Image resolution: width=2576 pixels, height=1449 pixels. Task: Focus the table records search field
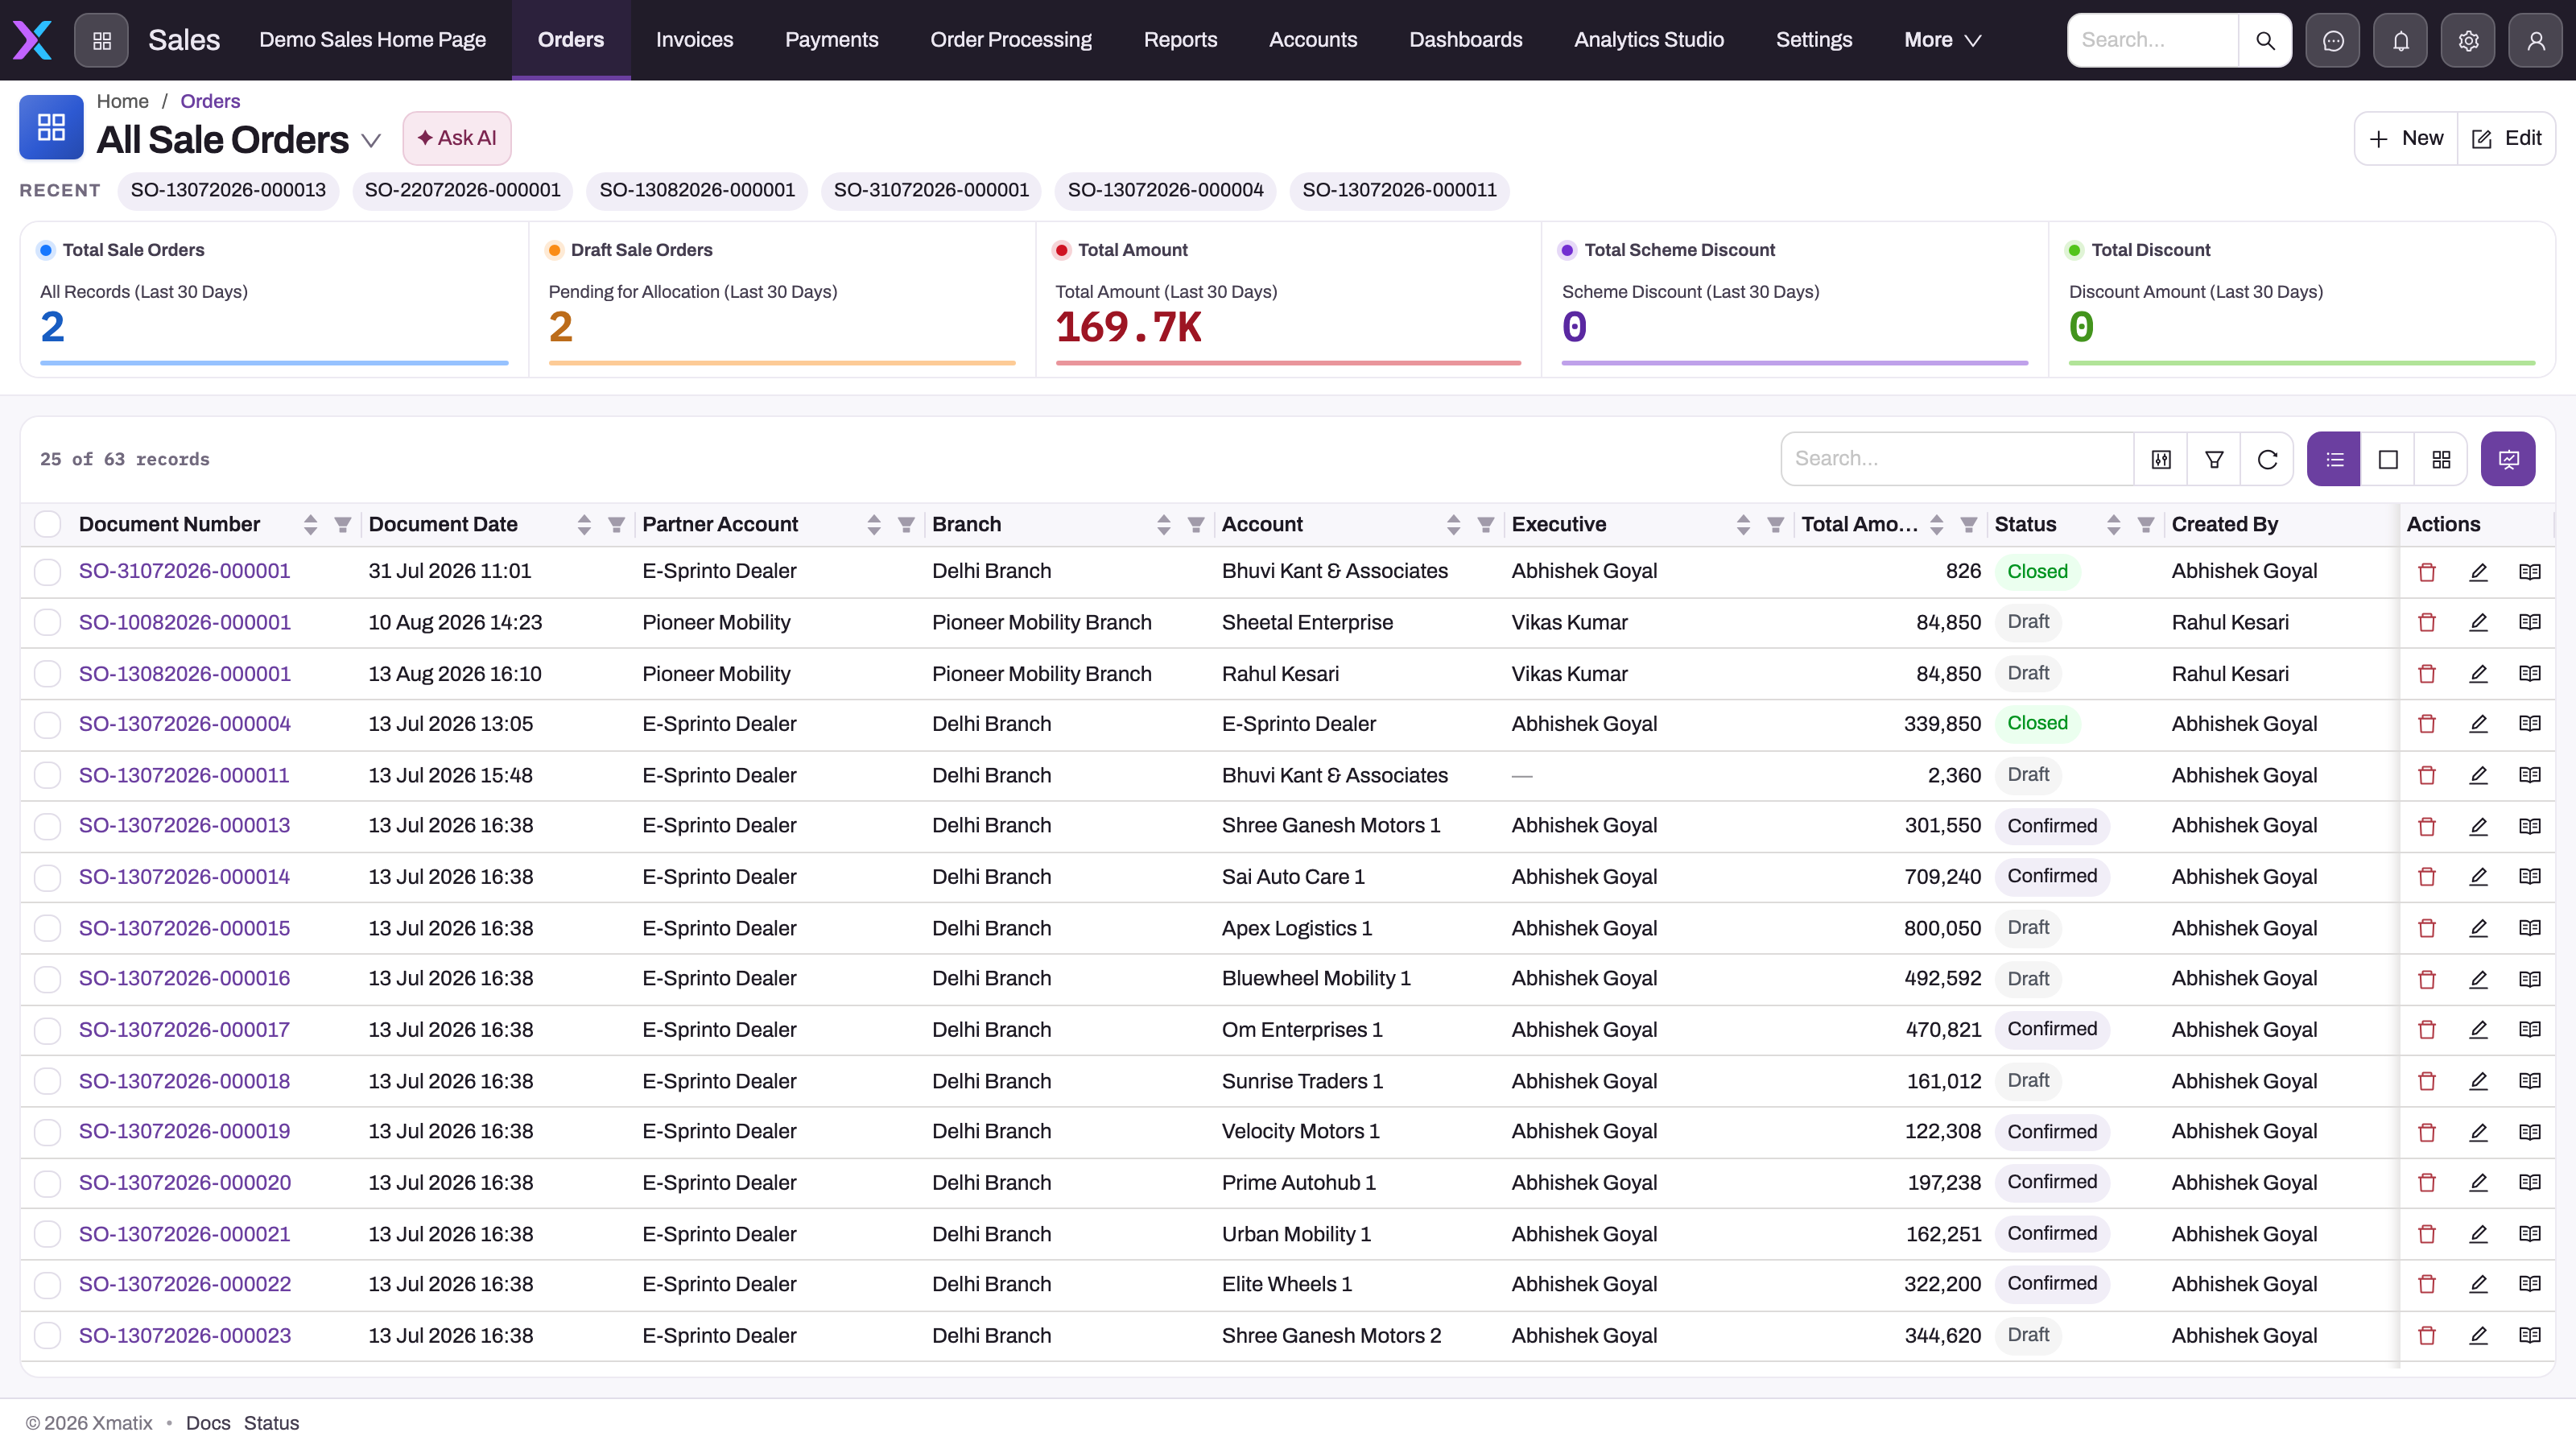(1957, 459)
